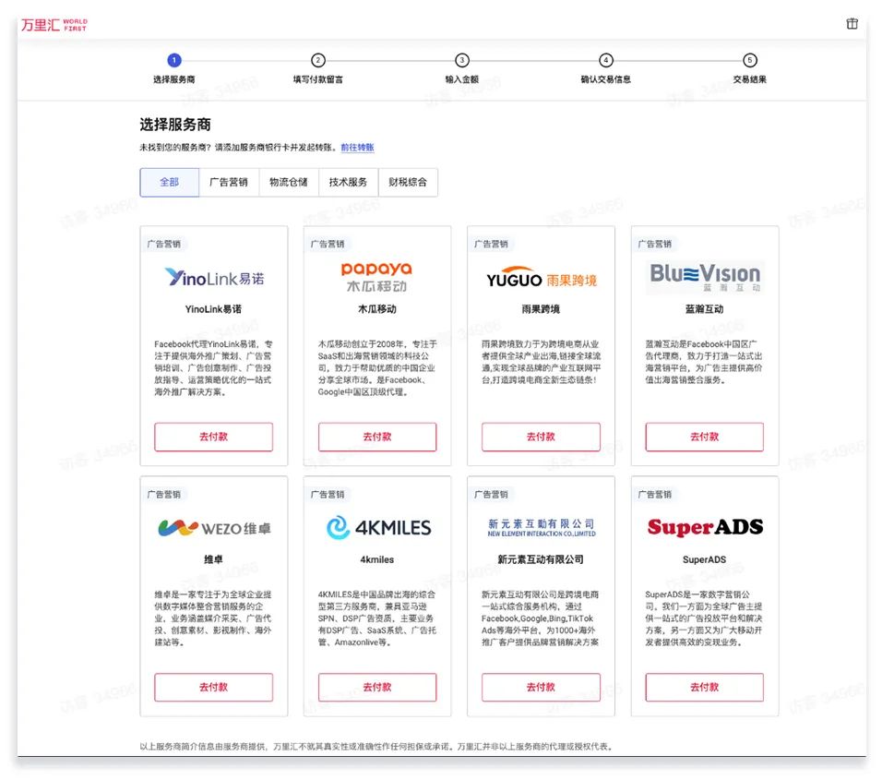882x780 pixels.
Task: Select the 技术服务 category tab
Action: (x=351, y=182)
